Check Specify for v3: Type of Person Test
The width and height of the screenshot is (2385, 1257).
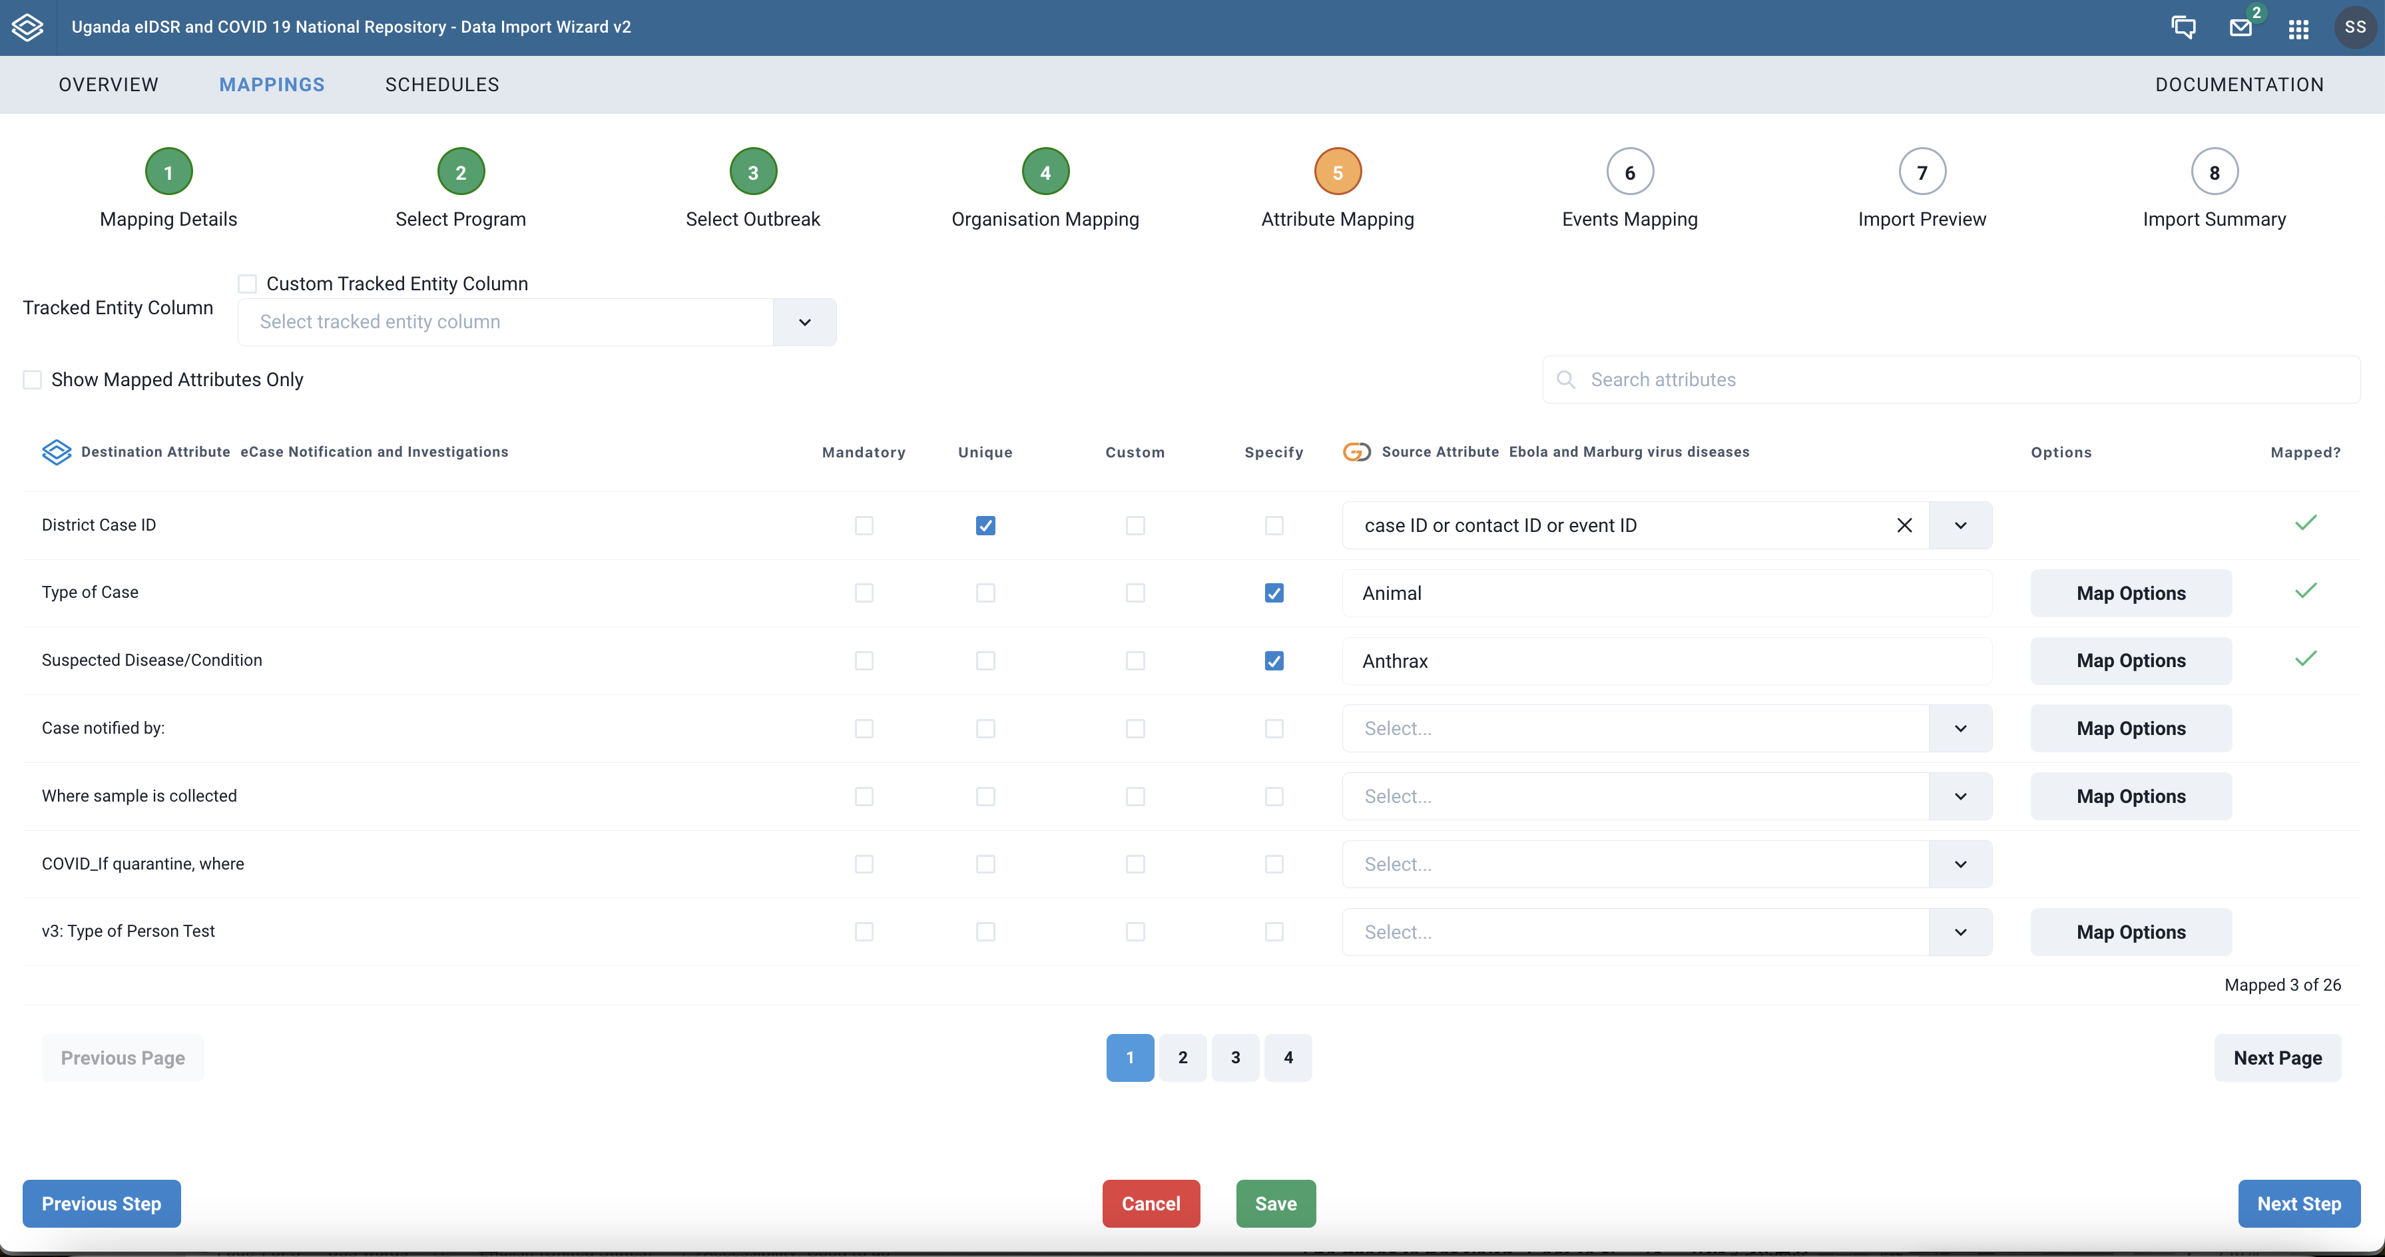click(1274, 932)
